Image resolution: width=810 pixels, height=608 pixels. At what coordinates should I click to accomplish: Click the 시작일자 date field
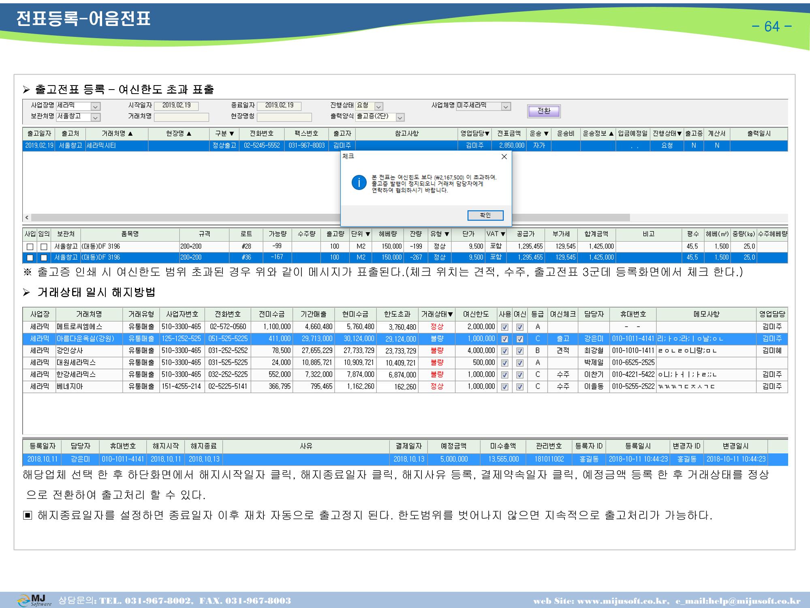[x=176, y=106]
